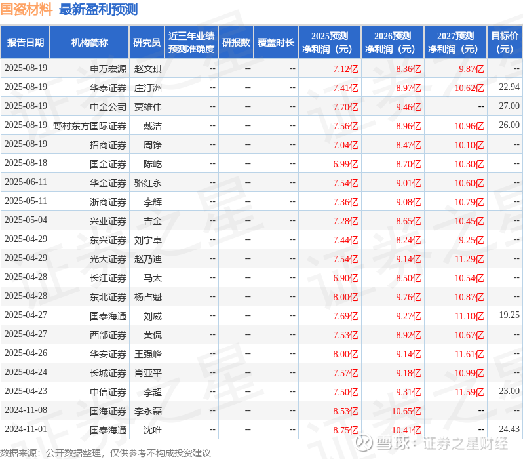
Task: Click analyst name 李永磊
Action: point(148,411)
